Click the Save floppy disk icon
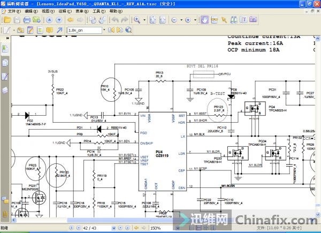 [x=17, y=20]
